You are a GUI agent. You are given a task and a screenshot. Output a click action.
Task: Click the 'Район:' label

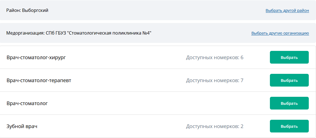pyautogui.click(x=13, y=11)
